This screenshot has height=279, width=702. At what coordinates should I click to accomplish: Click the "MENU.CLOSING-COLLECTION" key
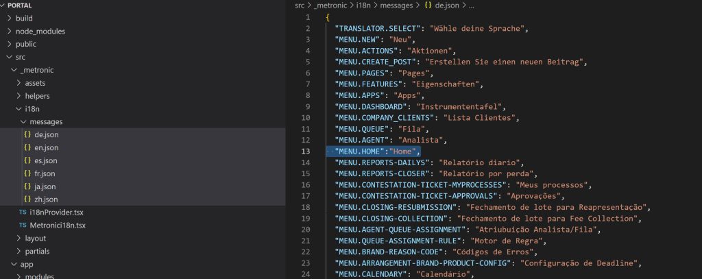pos(391,219)
